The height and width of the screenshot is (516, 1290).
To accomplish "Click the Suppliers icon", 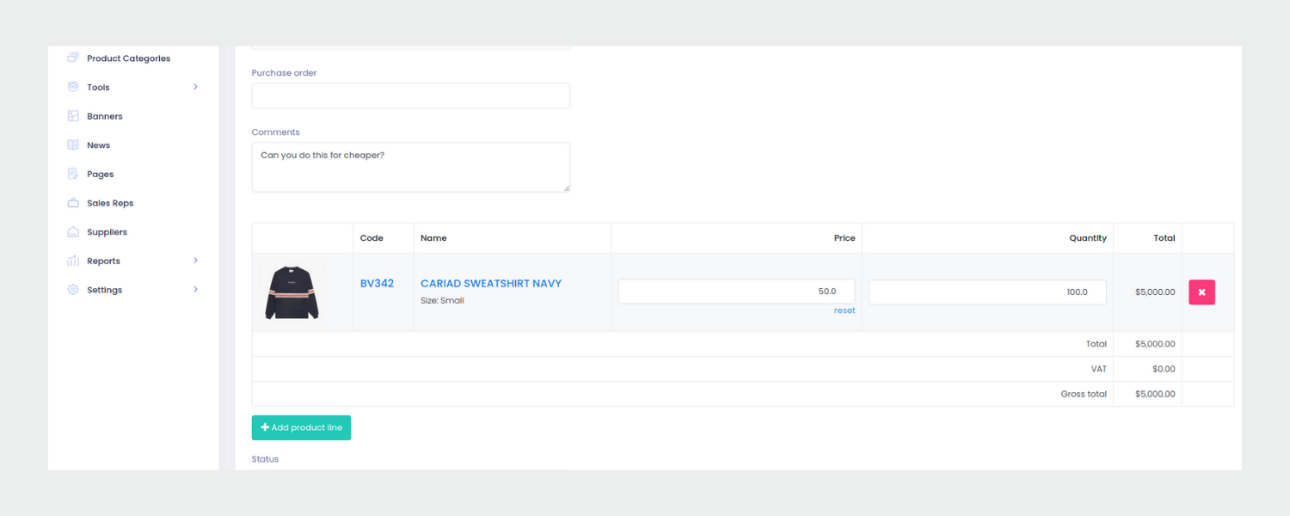I will tap(72, 231).
